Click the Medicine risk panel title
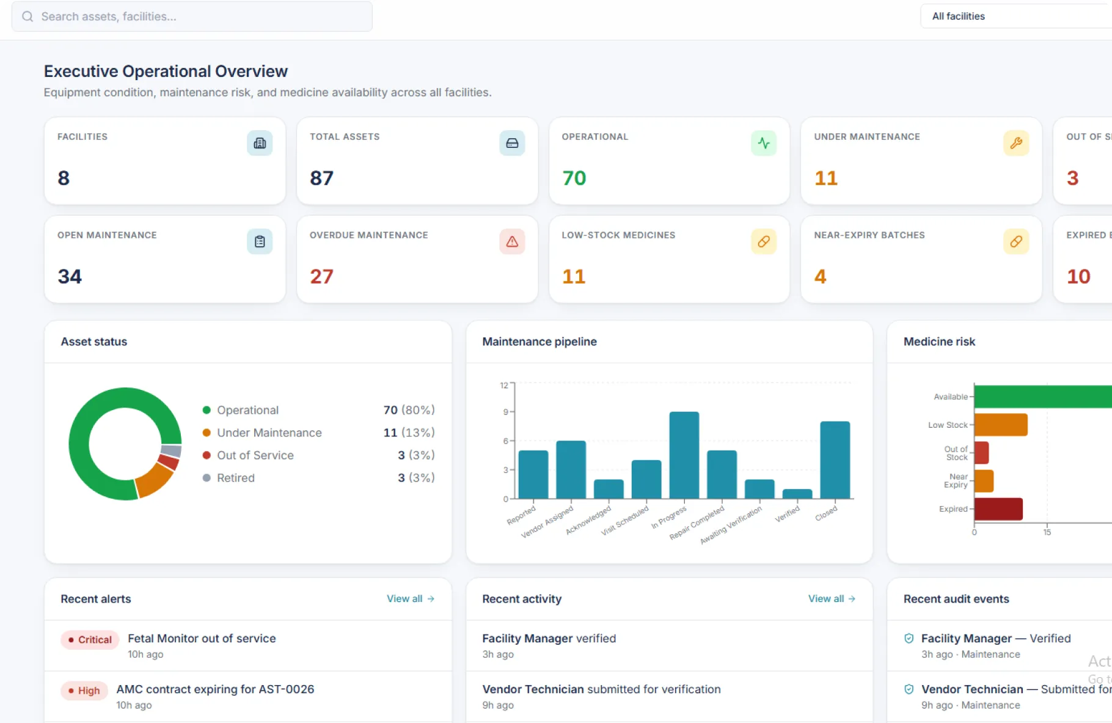This screenshot has width=1112, height=723. coord(939,342)
